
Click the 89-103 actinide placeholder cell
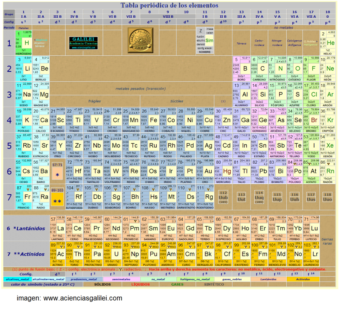click(x=58, y=197)
